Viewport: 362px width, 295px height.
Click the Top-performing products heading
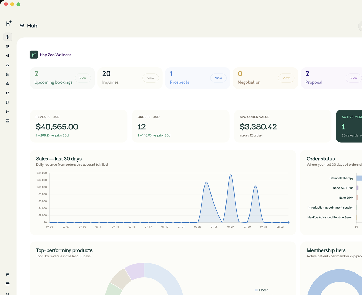click(64, 250)
